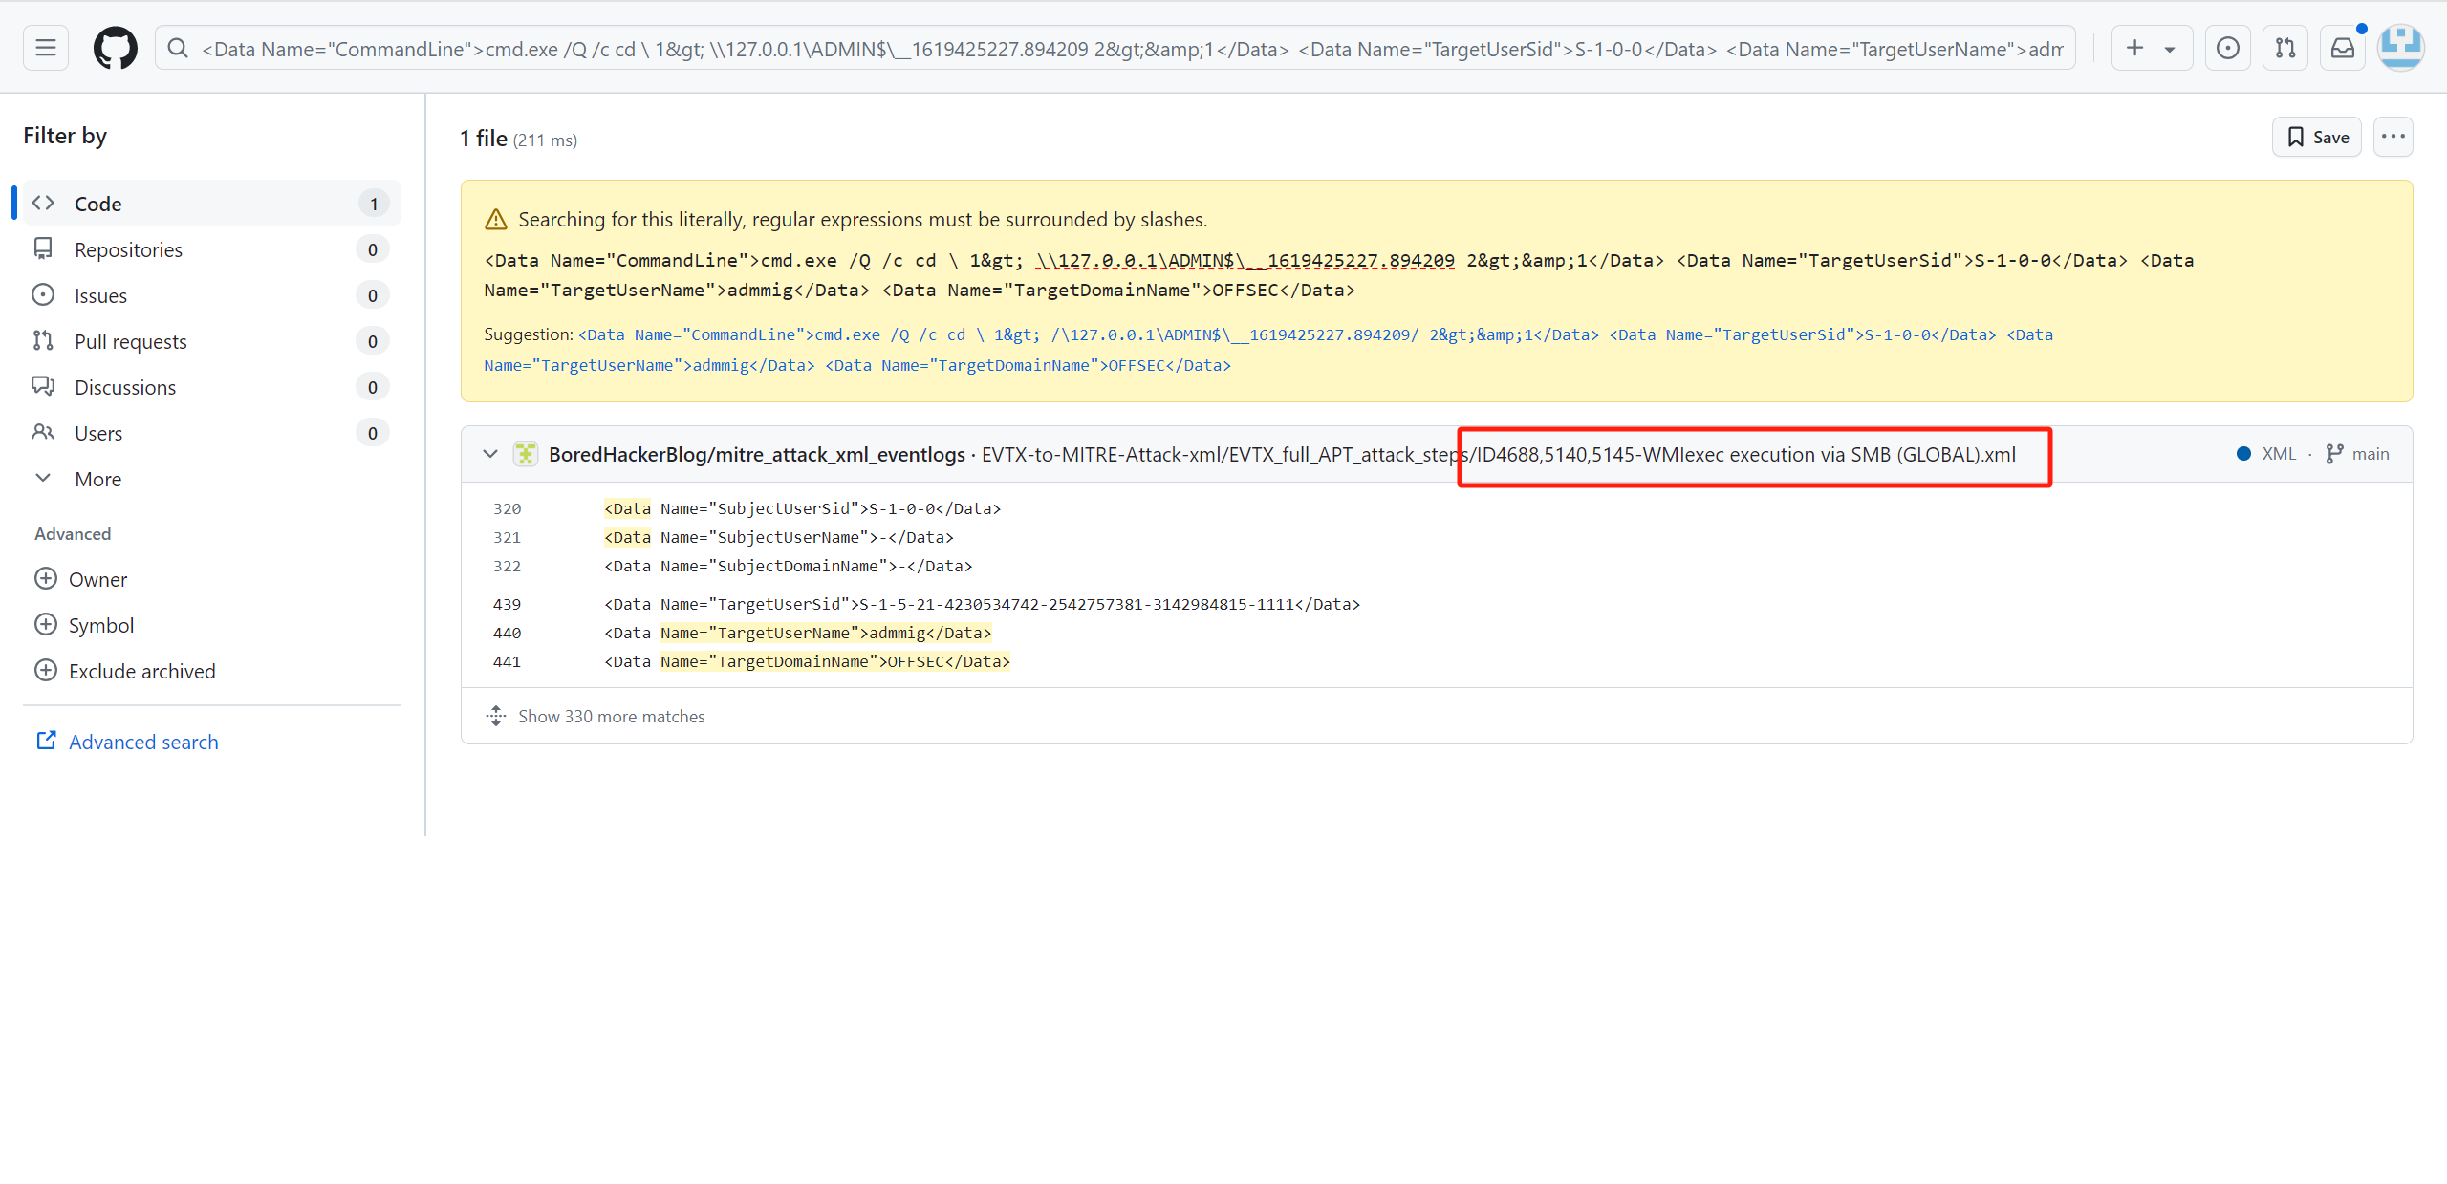Click the GitHub logo home icon
2447x1184 pixels.
point(115,48)
